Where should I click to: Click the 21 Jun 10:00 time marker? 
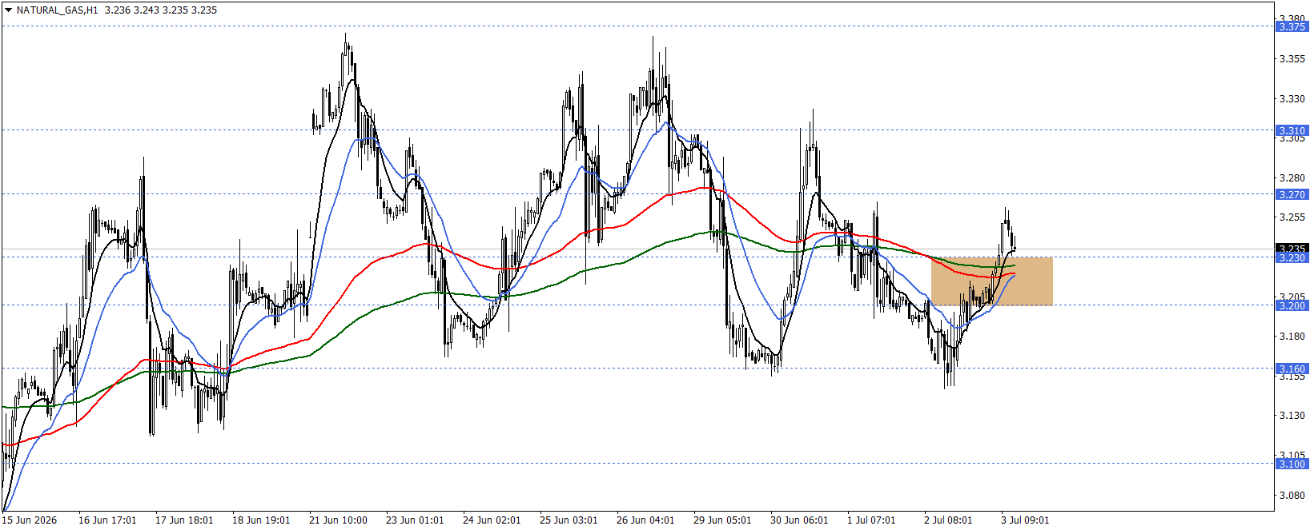coord(338,520)
